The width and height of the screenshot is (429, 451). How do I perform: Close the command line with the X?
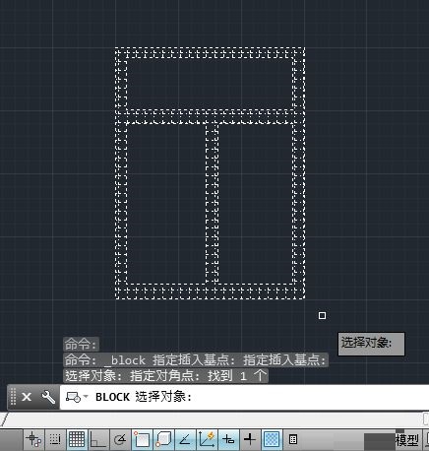[27, 397]
